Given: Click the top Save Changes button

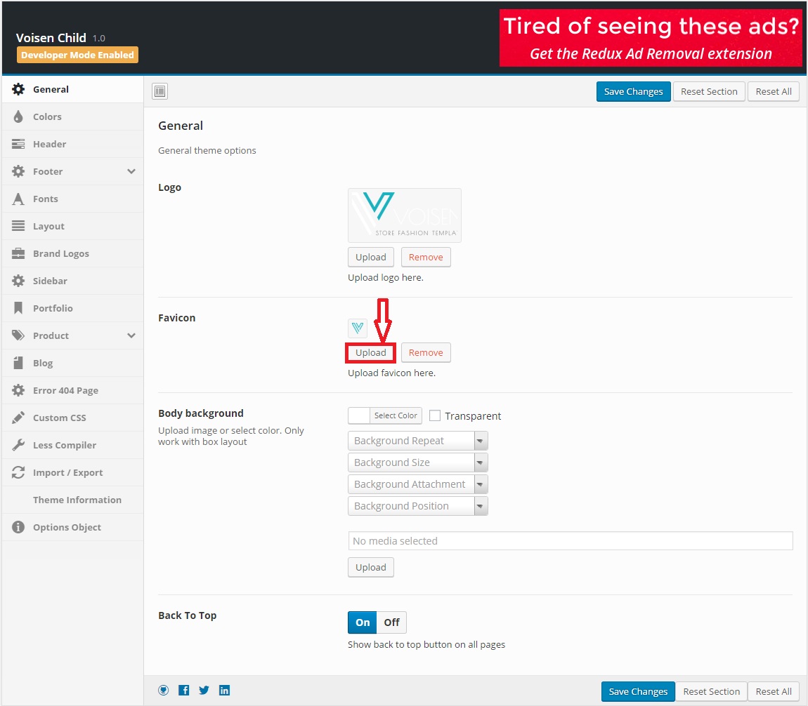Looking at the screenshot, I should [633, 92].
